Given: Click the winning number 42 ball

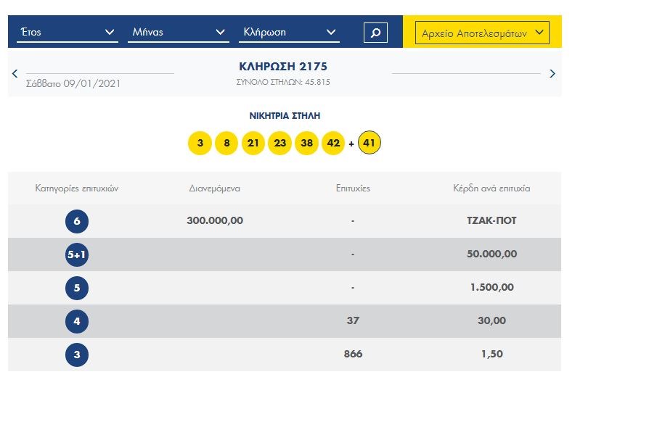Looking at the screenshot, I should click(x=333, y=144).
